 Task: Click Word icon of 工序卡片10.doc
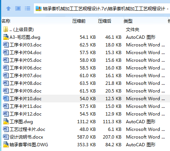(x=6, y=98)
